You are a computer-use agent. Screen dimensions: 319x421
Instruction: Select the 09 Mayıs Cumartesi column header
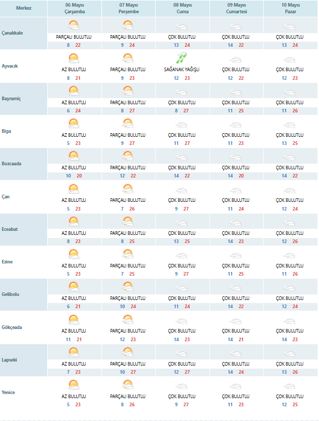coord(236,8)
